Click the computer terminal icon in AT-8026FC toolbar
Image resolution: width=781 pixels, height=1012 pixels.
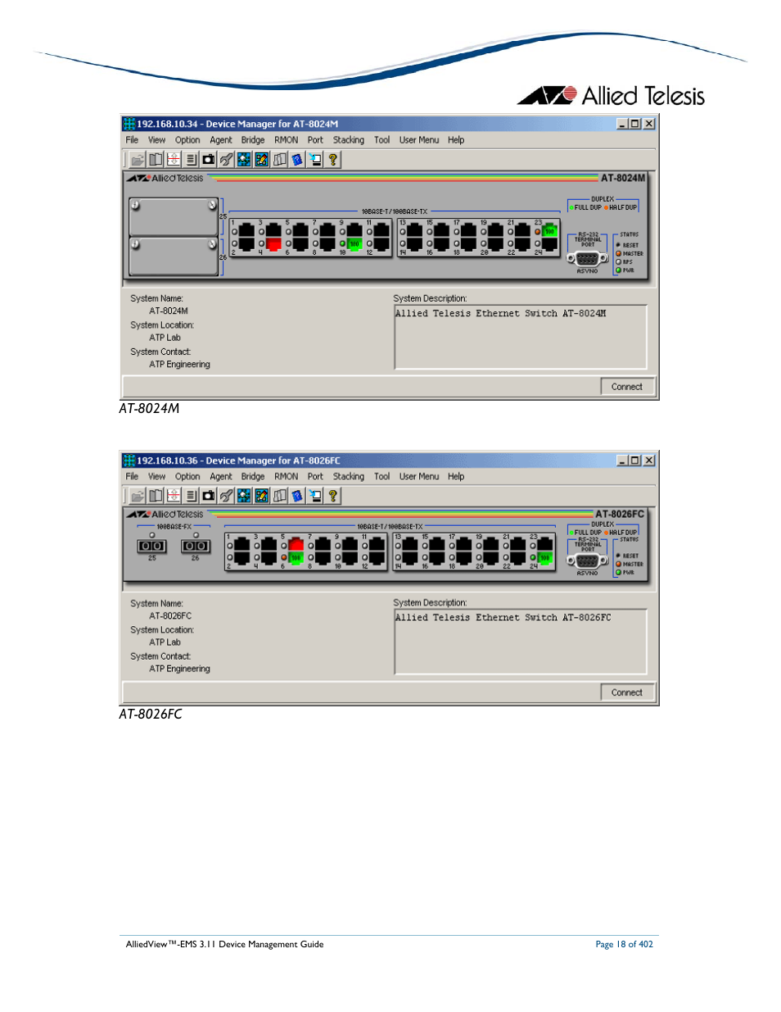click(x=315, y=496)
